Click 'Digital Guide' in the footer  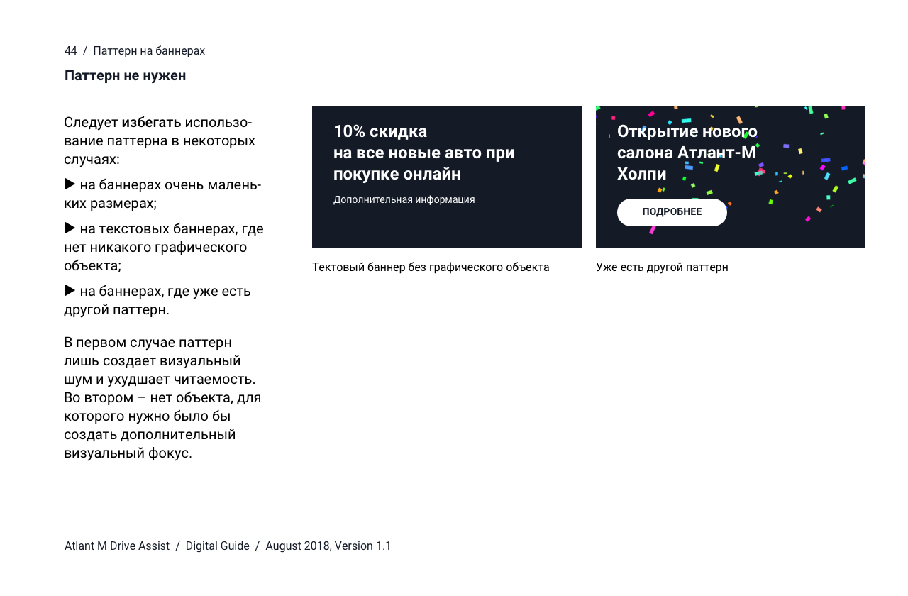click(x=217, y=546)
